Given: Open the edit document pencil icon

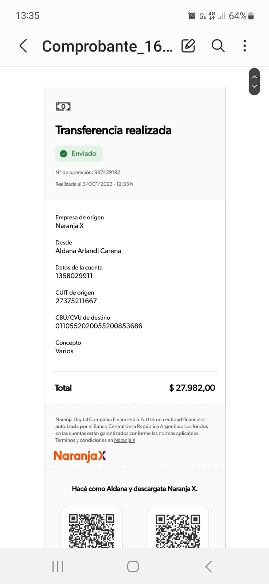Looking at the screenshot, I should coord(188,46).
